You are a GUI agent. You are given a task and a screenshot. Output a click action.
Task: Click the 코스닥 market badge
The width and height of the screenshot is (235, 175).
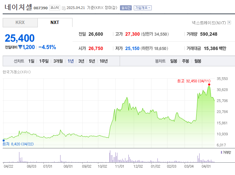click(x=54, y=8)
